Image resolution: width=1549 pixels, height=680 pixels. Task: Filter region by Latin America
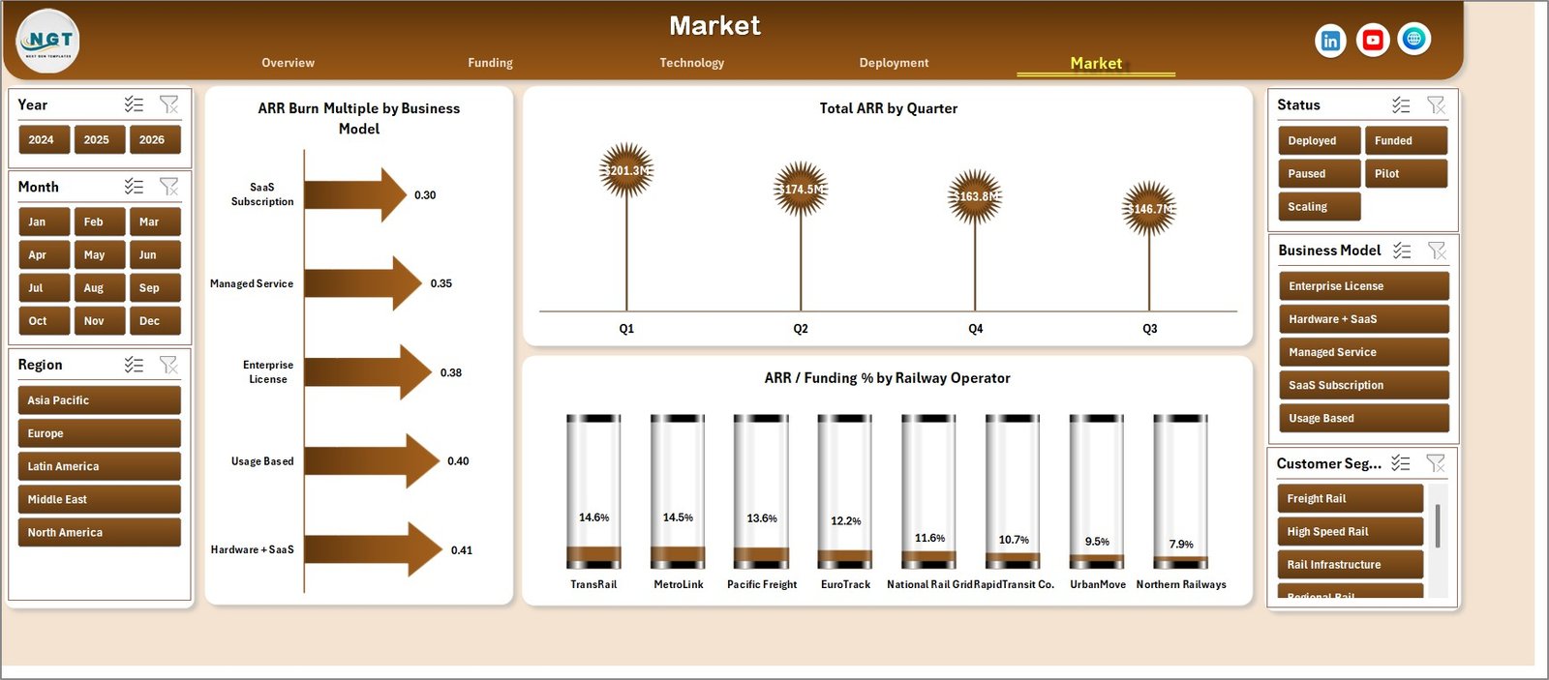click(99, 466)
